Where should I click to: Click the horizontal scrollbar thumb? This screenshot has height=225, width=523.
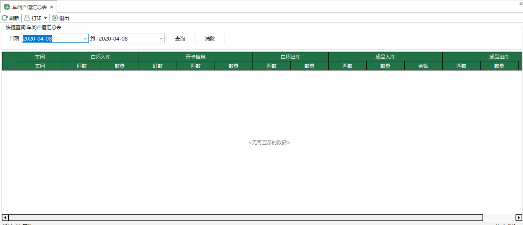[245, 217]
